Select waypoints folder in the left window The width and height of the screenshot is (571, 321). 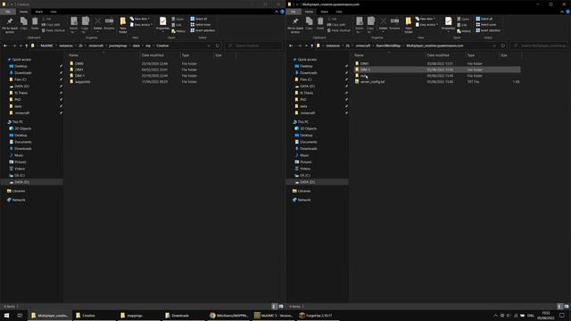(83, 82)
